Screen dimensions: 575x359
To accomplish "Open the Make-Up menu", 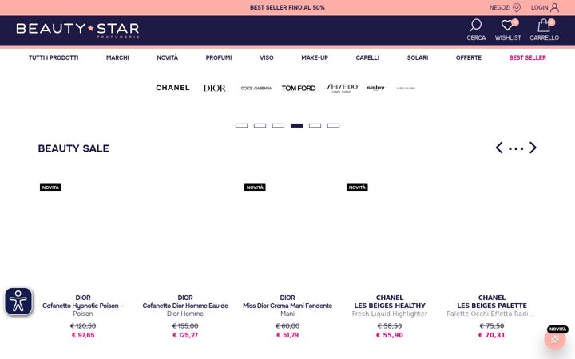I will click(x=315, y=57).
